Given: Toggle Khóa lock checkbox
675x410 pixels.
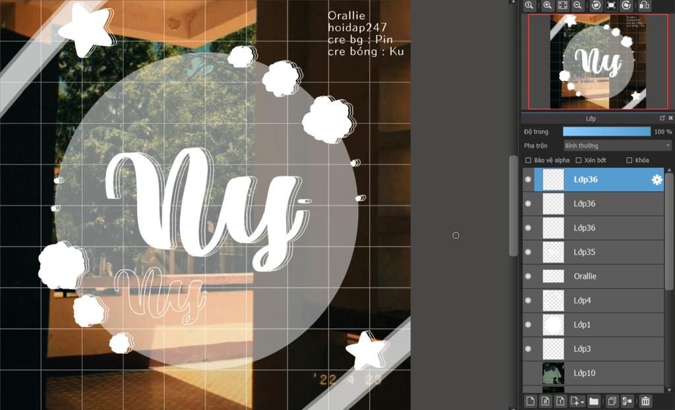Looking at the screenshot, I should point(630,160).
